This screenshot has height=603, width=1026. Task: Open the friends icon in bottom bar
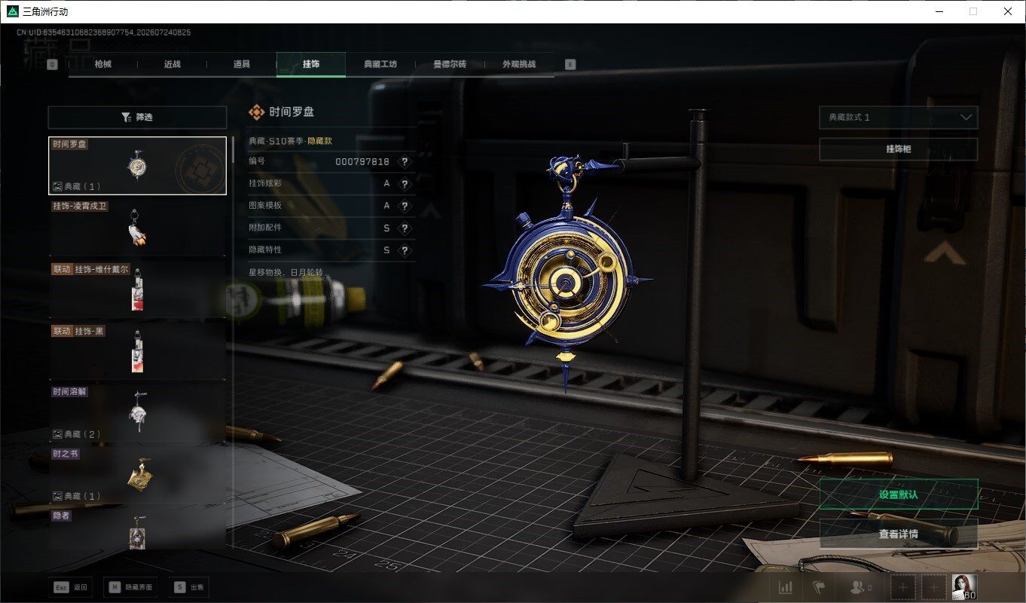860,587
